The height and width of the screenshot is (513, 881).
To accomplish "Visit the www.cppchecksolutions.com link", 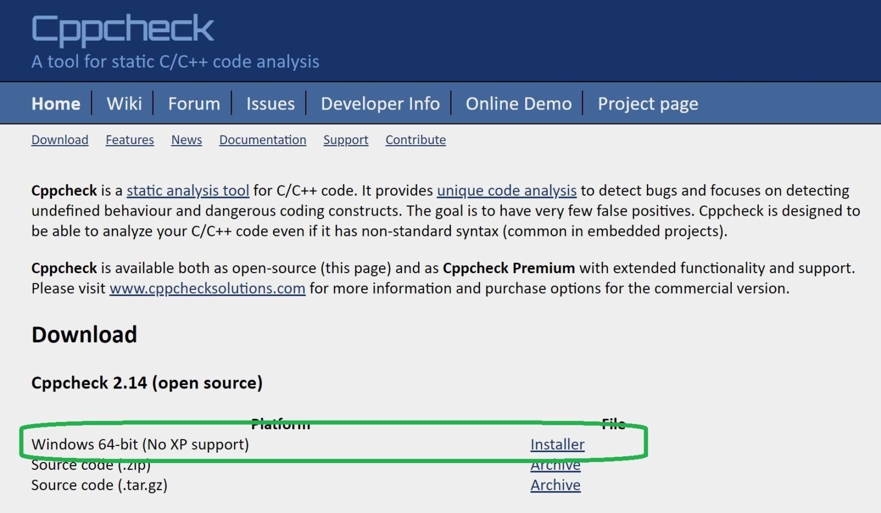I will point(207,288).
